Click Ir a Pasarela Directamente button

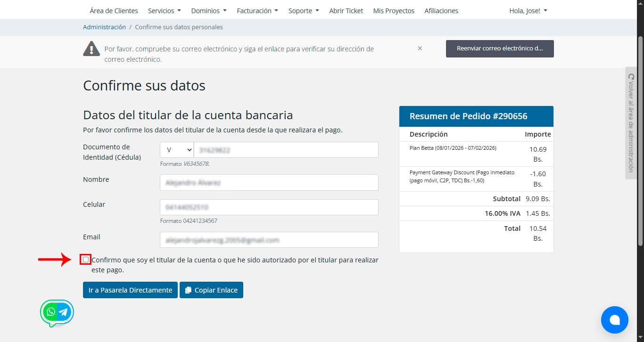(x=130, y=290)
